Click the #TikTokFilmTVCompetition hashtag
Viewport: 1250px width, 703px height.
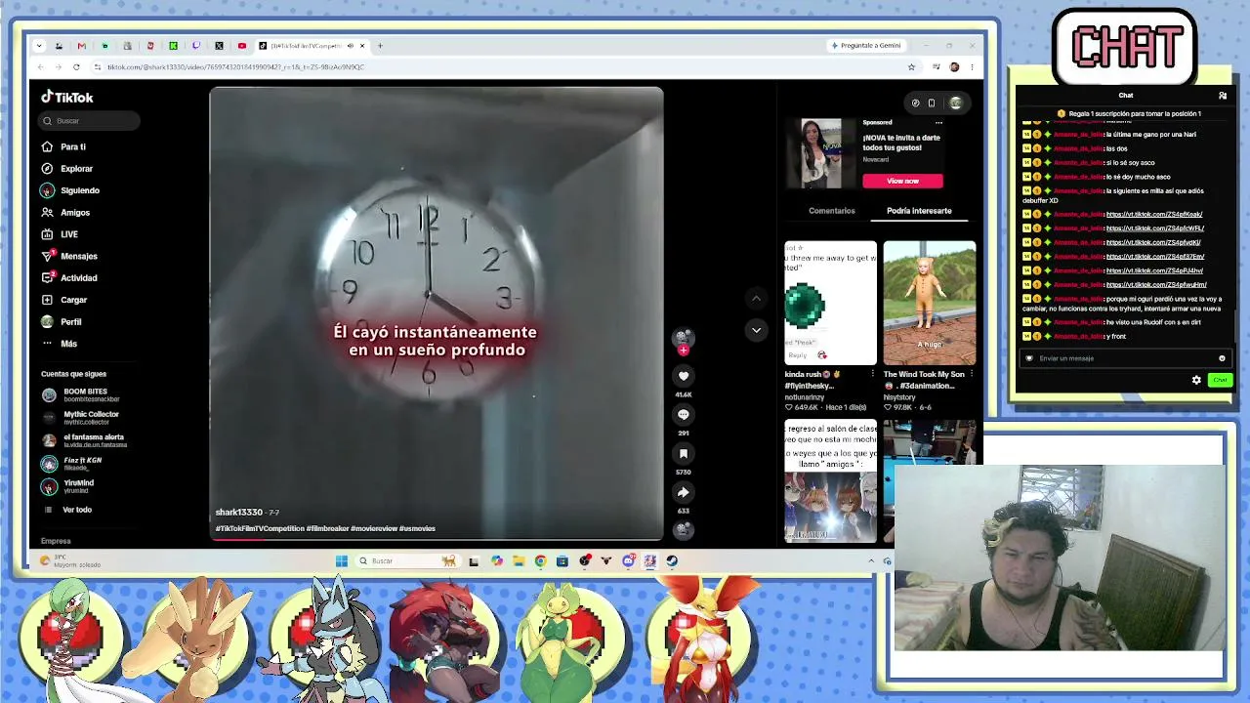click(260, 529)
